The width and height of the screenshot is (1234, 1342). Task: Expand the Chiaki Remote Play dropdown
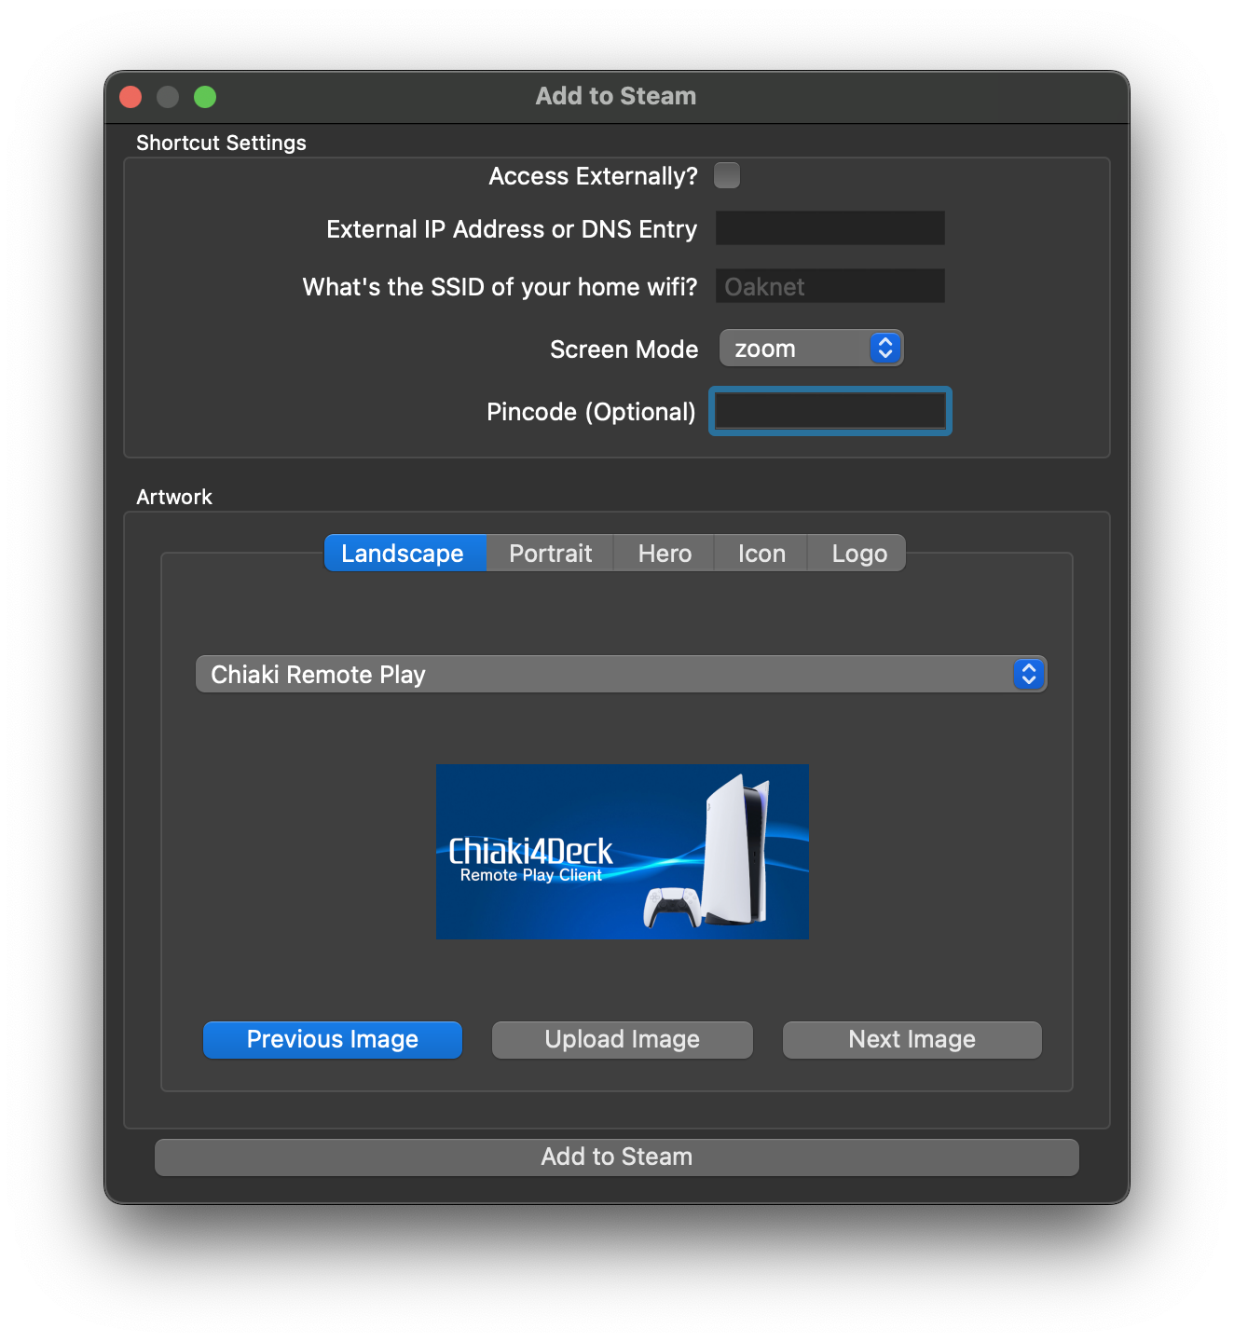[x=621, y=674]
